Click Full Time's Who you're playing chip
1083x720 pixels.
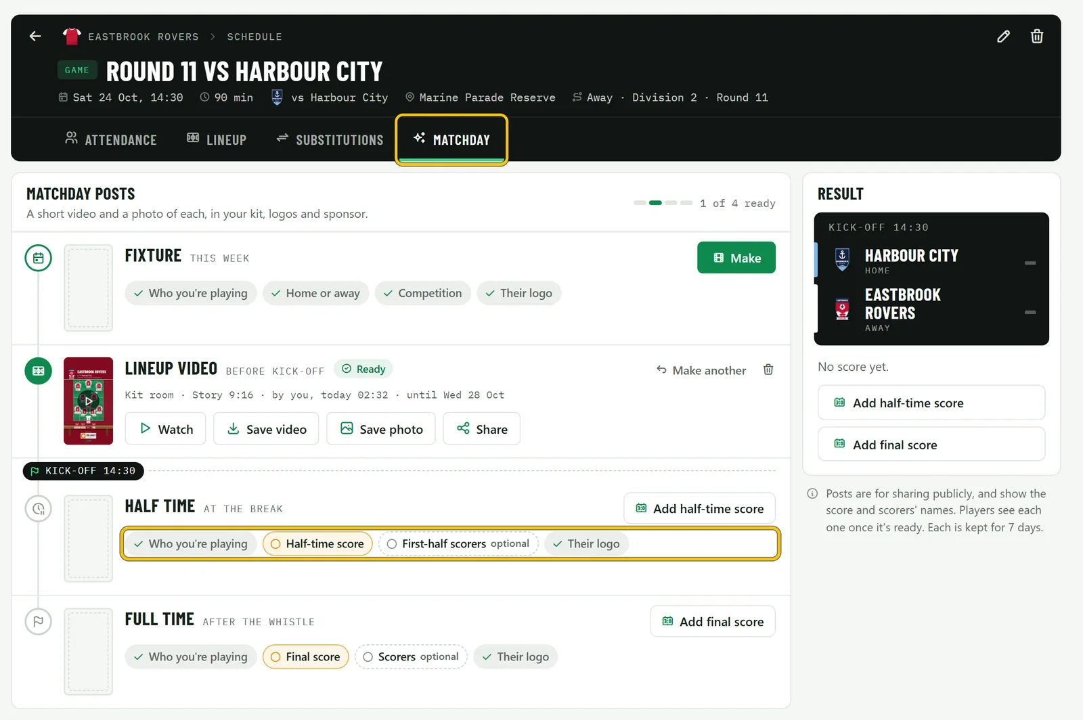(191, 656)
